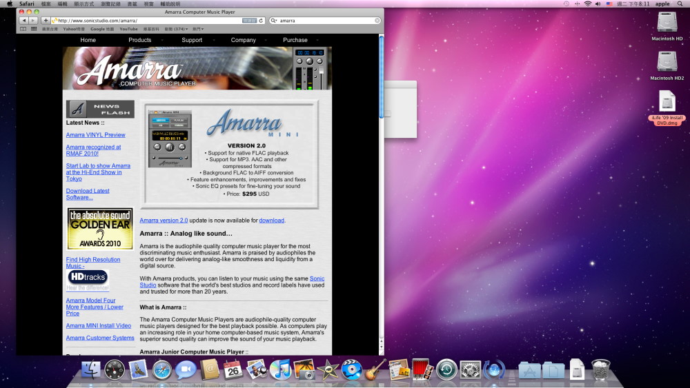Open the search engine dropdown magnifier
Screen dimensions: 690x388
[x=274, y=21]
